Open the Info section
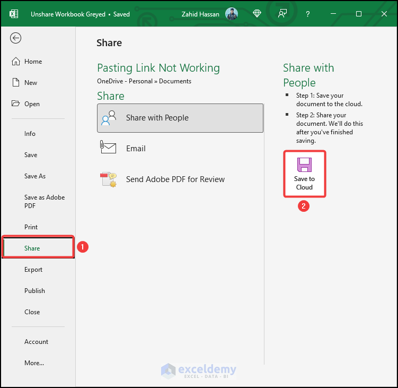Image resolution: width=398 pixels, height=388 pixels. tap(30, 134)
